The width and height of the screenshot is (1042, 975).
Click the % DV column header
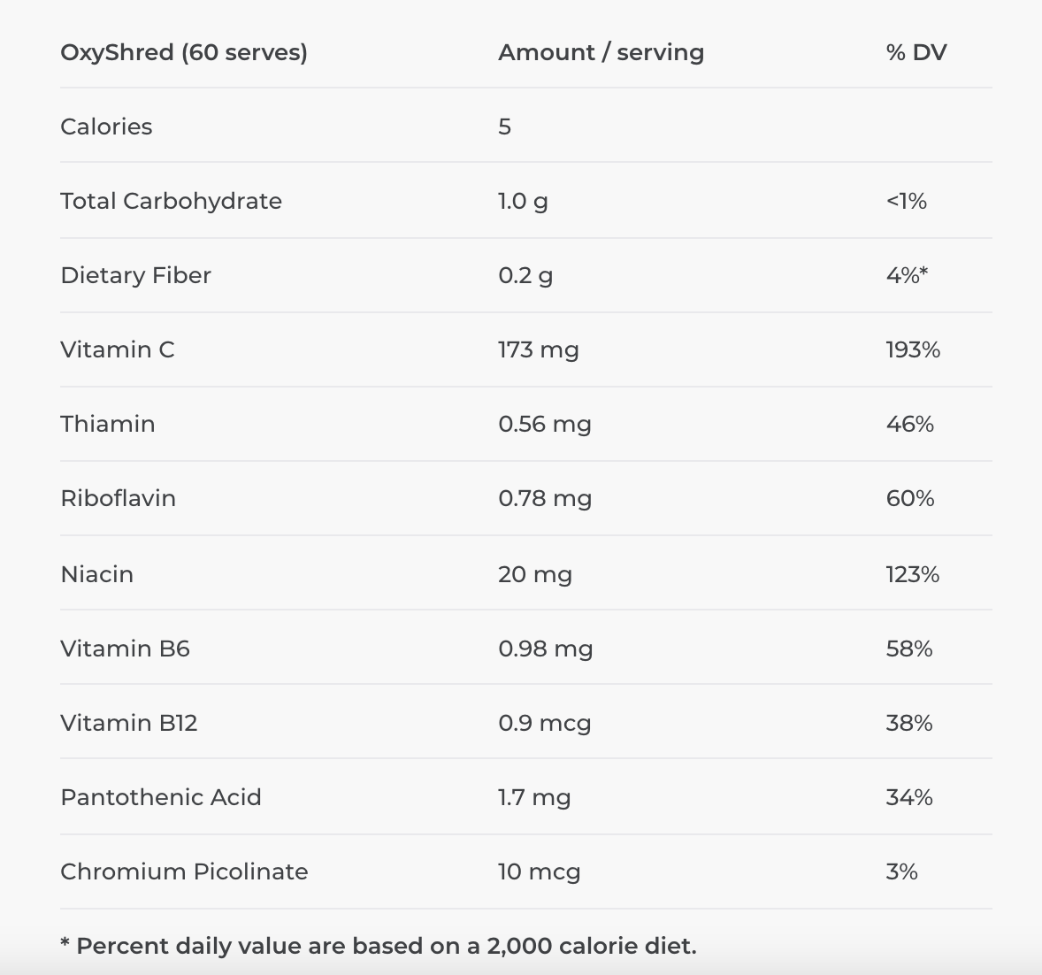916,52
